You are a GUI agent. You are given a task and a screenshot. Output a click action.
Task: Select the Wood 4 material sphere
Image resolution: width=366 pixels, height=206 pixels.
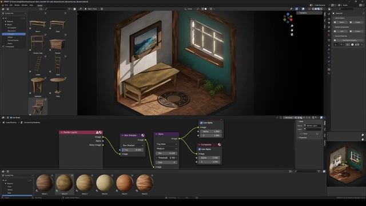point(105,183)
